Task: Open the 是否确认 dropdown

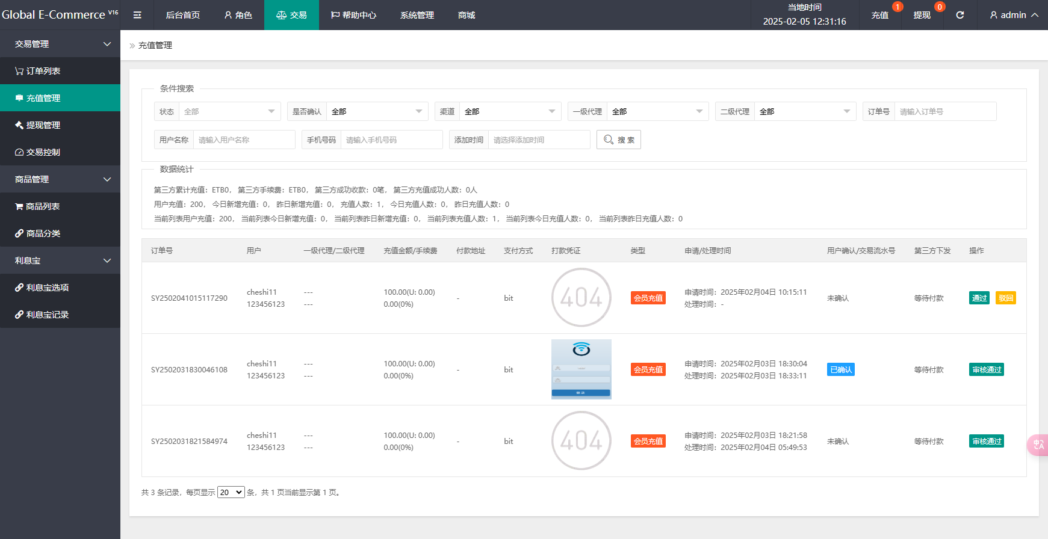Action: click(376, 111)
